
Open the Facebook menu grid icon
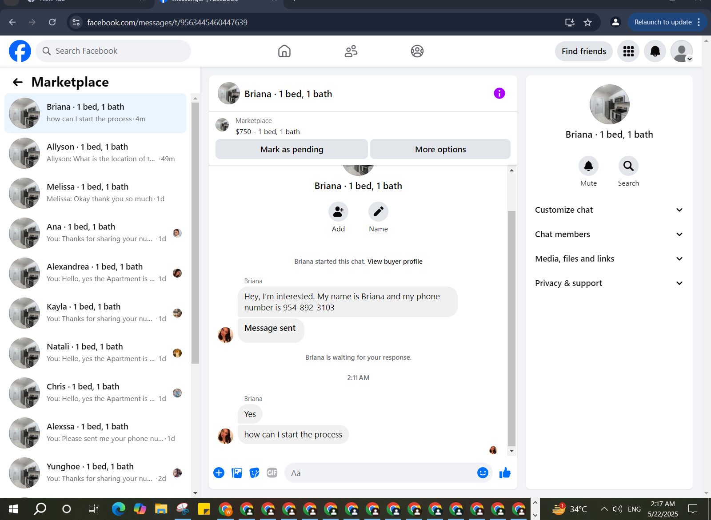(x=628, y=51)
